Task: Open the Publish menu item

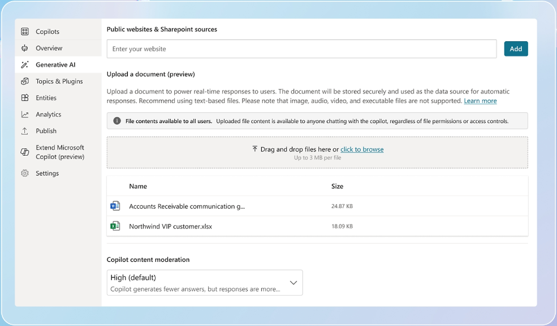Action: click(58, 131)
